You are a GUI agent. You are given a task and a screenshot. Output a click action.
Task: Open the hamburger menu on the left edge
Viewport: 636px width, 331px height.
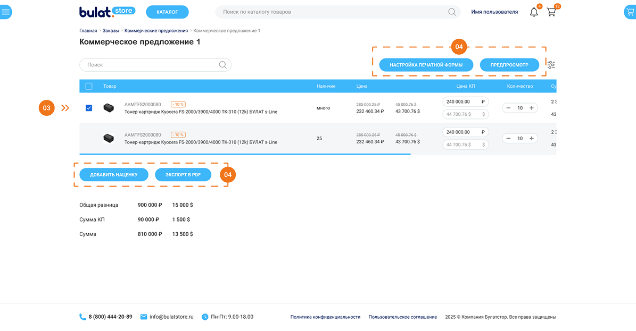[x=5, y=12]
